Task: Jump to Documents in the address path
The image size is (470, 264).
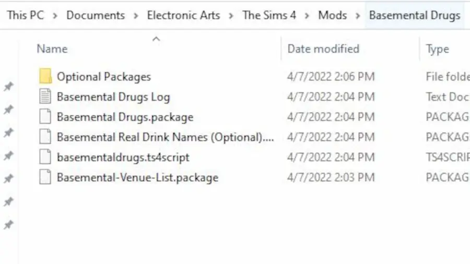Action: [96, 15]
